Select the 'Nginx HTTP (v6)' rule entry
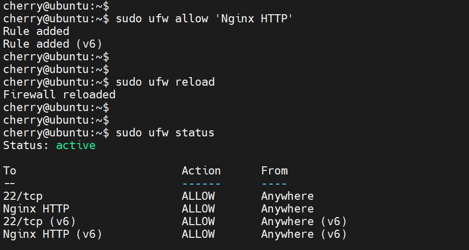The image size is (469, 250). point(53,234)
